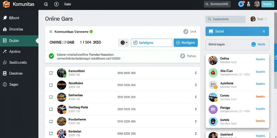Click three-dot menu for Famunlieni row

pos(196,73)
